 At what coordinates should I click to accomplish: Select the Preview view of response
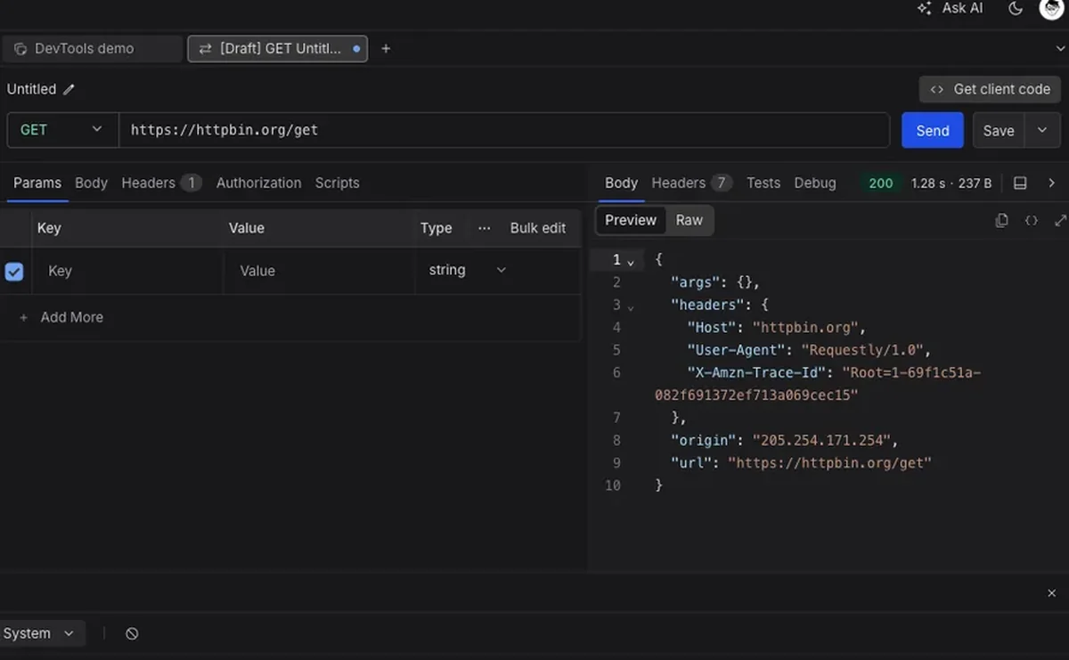631,220
